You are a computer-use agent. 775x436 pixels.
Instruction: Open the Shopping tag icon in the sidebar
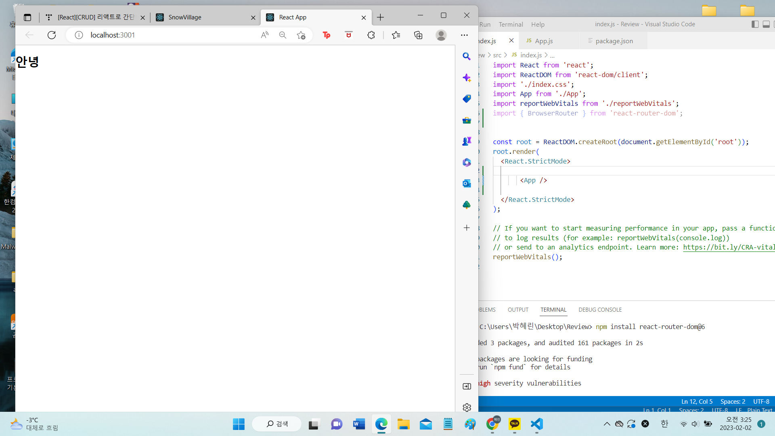[x=467, y=99]
